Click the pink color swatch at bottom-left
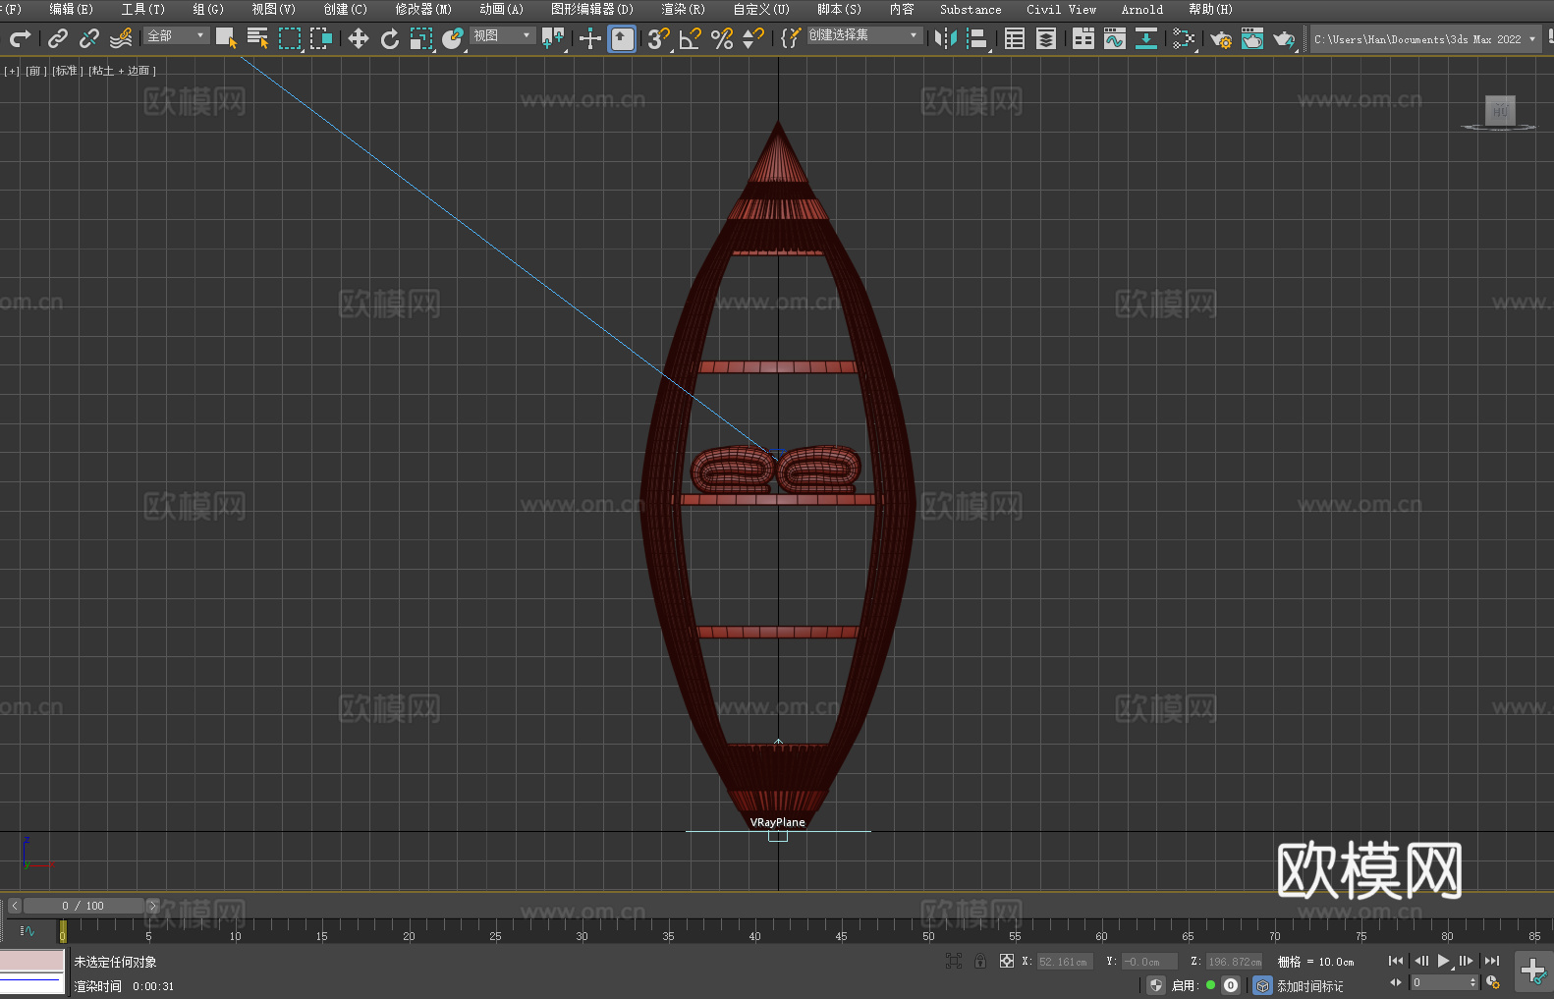Image resolution: width=1554 pixels, height=999 pixels. point(31,961)
